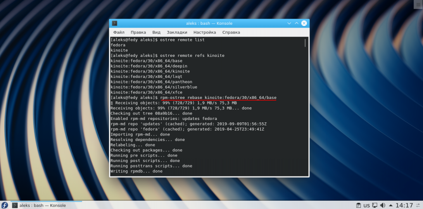Expand the hidden system tray icons arrow
The width and height of the screenshot is (423, 209).
pos(390,205)
